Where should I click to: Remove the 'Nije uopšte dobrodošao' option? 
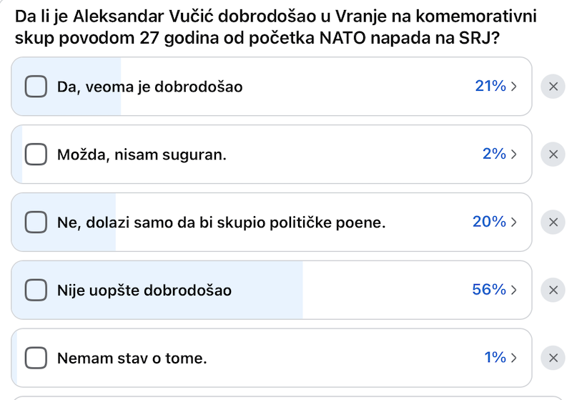point(553,290)
